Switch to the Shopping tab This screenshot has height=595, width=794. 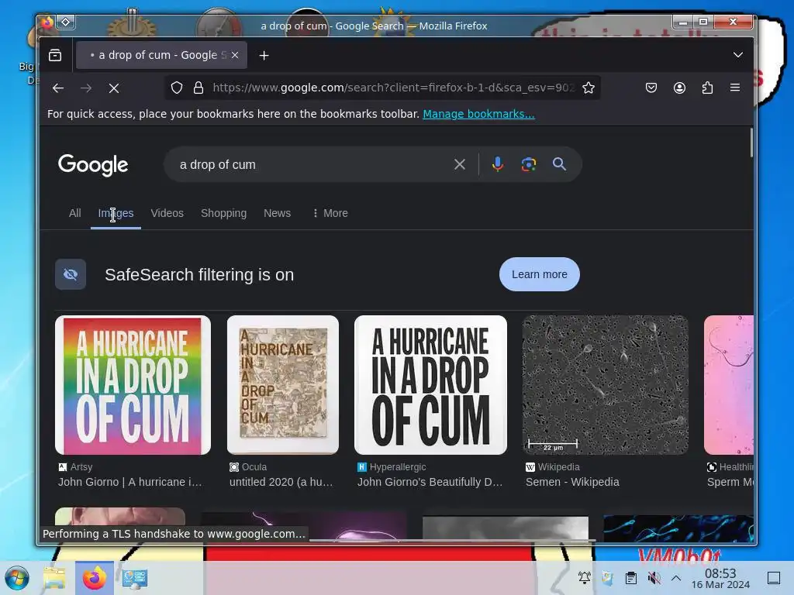[223, 213]
